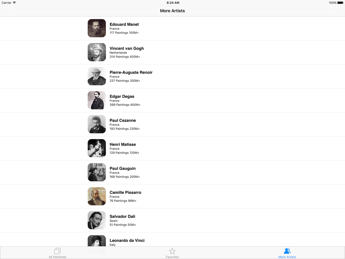Open Edgar Degas portrait image

(x=97, y=100)
